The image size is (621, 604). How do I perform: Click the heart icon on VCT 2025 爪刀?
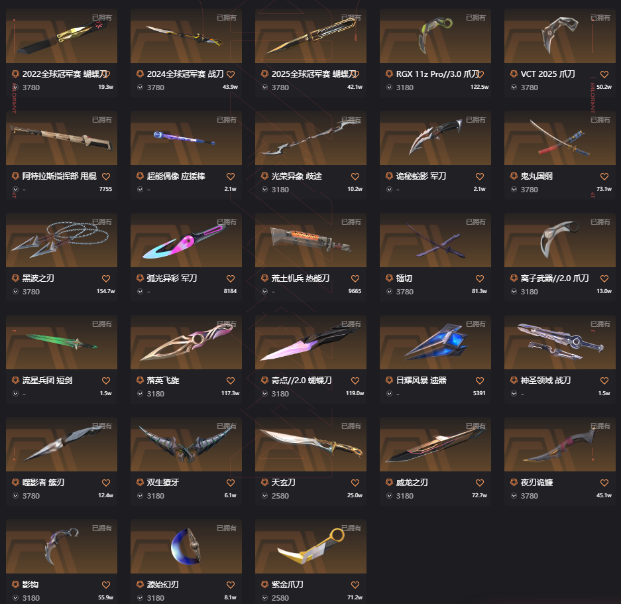604,74
